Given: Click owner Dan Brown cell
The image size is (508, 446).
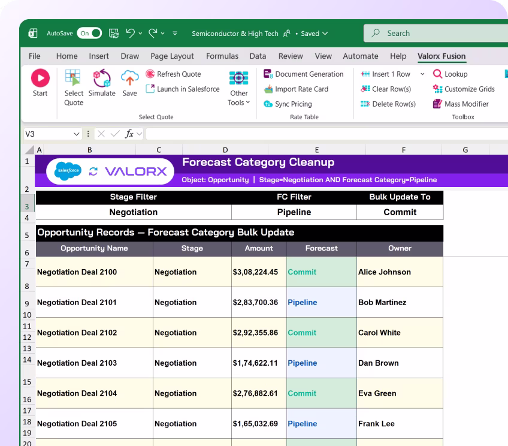Looking at the screenshot, I should [x=400, y=363].
